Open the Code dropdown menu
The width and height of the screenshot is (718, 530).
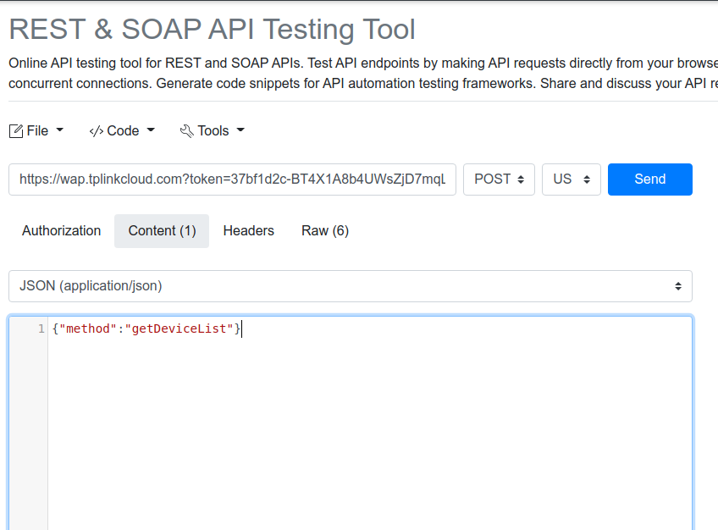pyautogui.click(x=122, y=131)
